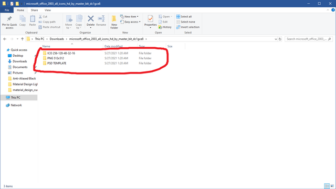Viewport: 336px width, 189px height.
Task: Sort by Size column header
Action: (170, 46)
